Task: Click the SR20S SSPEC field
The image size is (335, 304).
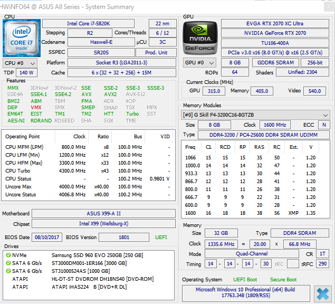Action: pyautogui.click(x=101, y=53)
